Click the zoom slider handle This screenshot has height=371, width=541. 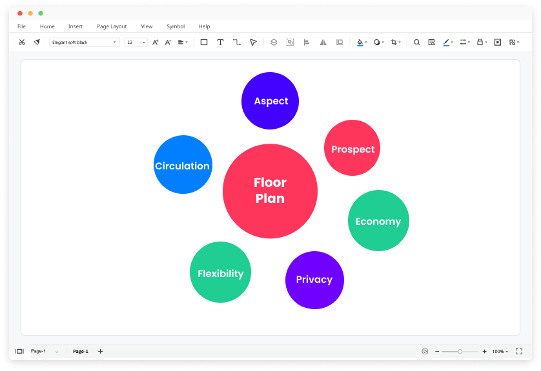coord(460,352)
